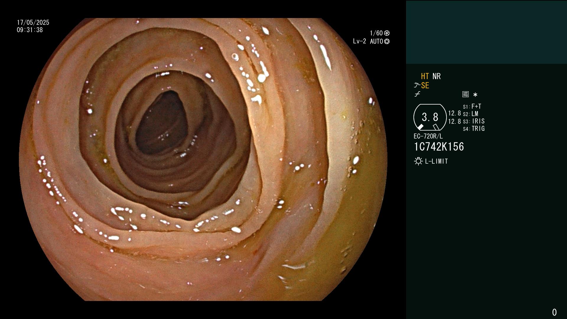Select the NR noise reduction indicator
This screenshot has width=567, height=319.
tap(436, 76)
